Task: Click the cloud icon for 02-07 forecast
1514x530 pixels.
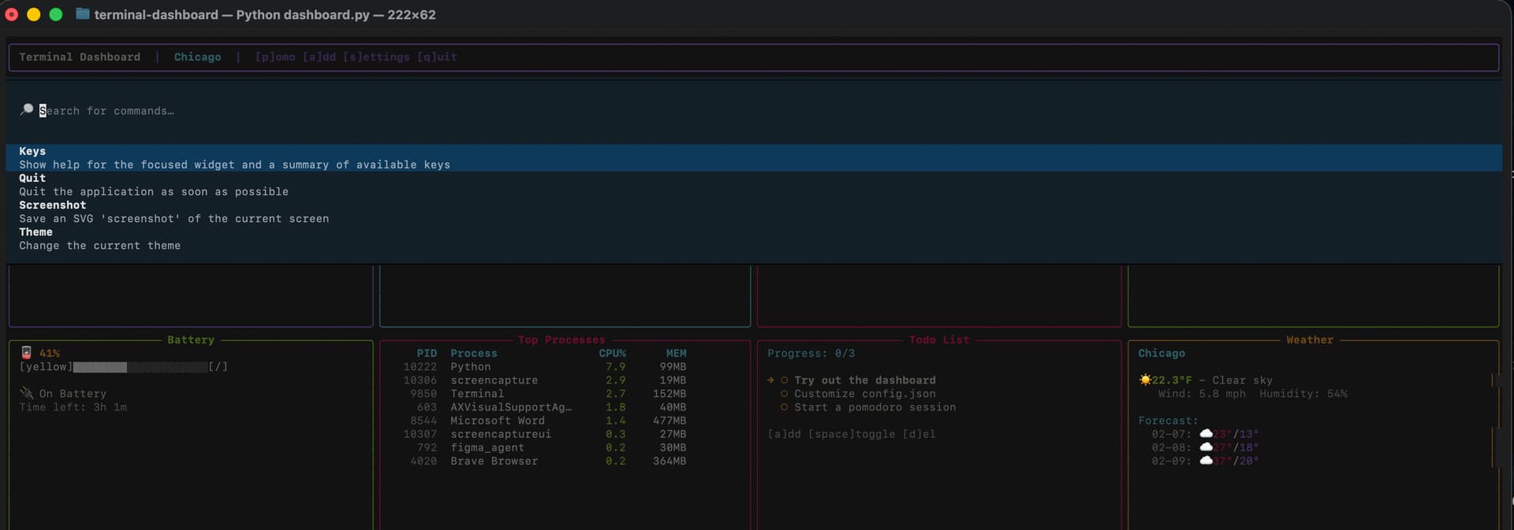Action: [x=1206, y=434]
